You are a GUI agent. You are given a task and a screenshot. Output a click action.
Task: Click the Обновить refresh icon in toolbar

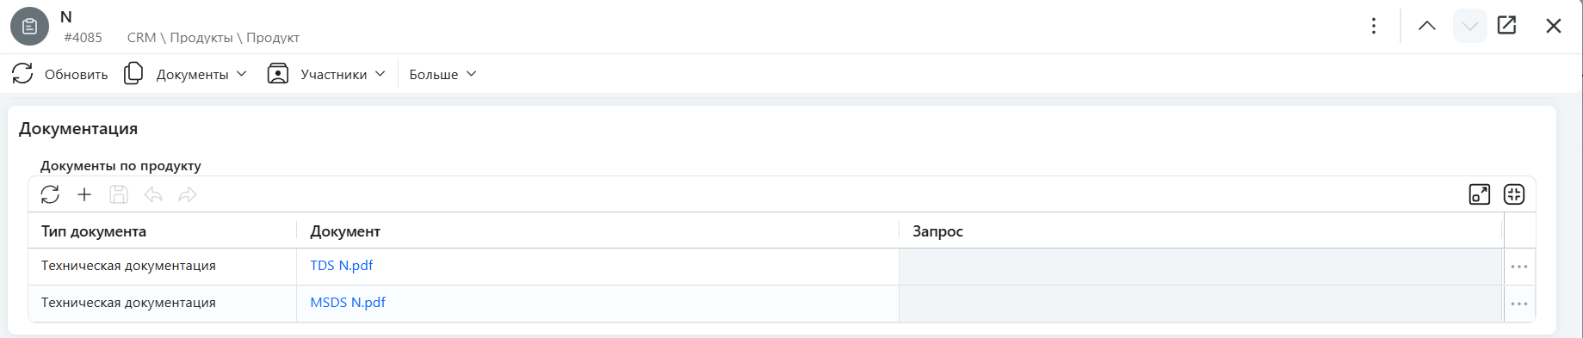(x=23, y=74)
